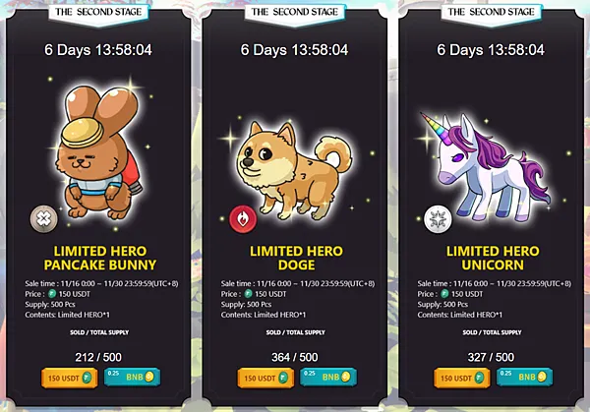This screenshot has height=412, width=590.
Task: Select the white snowflake element badge on Unicorn card
Action: [x=438, y=218]
